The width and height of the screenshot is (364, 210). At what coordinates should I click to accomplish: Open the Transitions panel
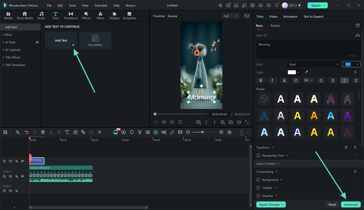pyautogui.click(x=71, y=16)
